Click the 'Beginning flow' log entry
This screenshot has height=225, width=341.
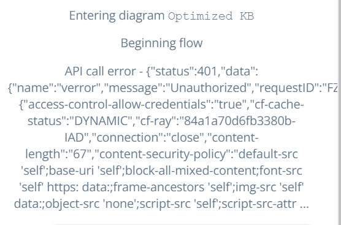(x=161, y=43)
